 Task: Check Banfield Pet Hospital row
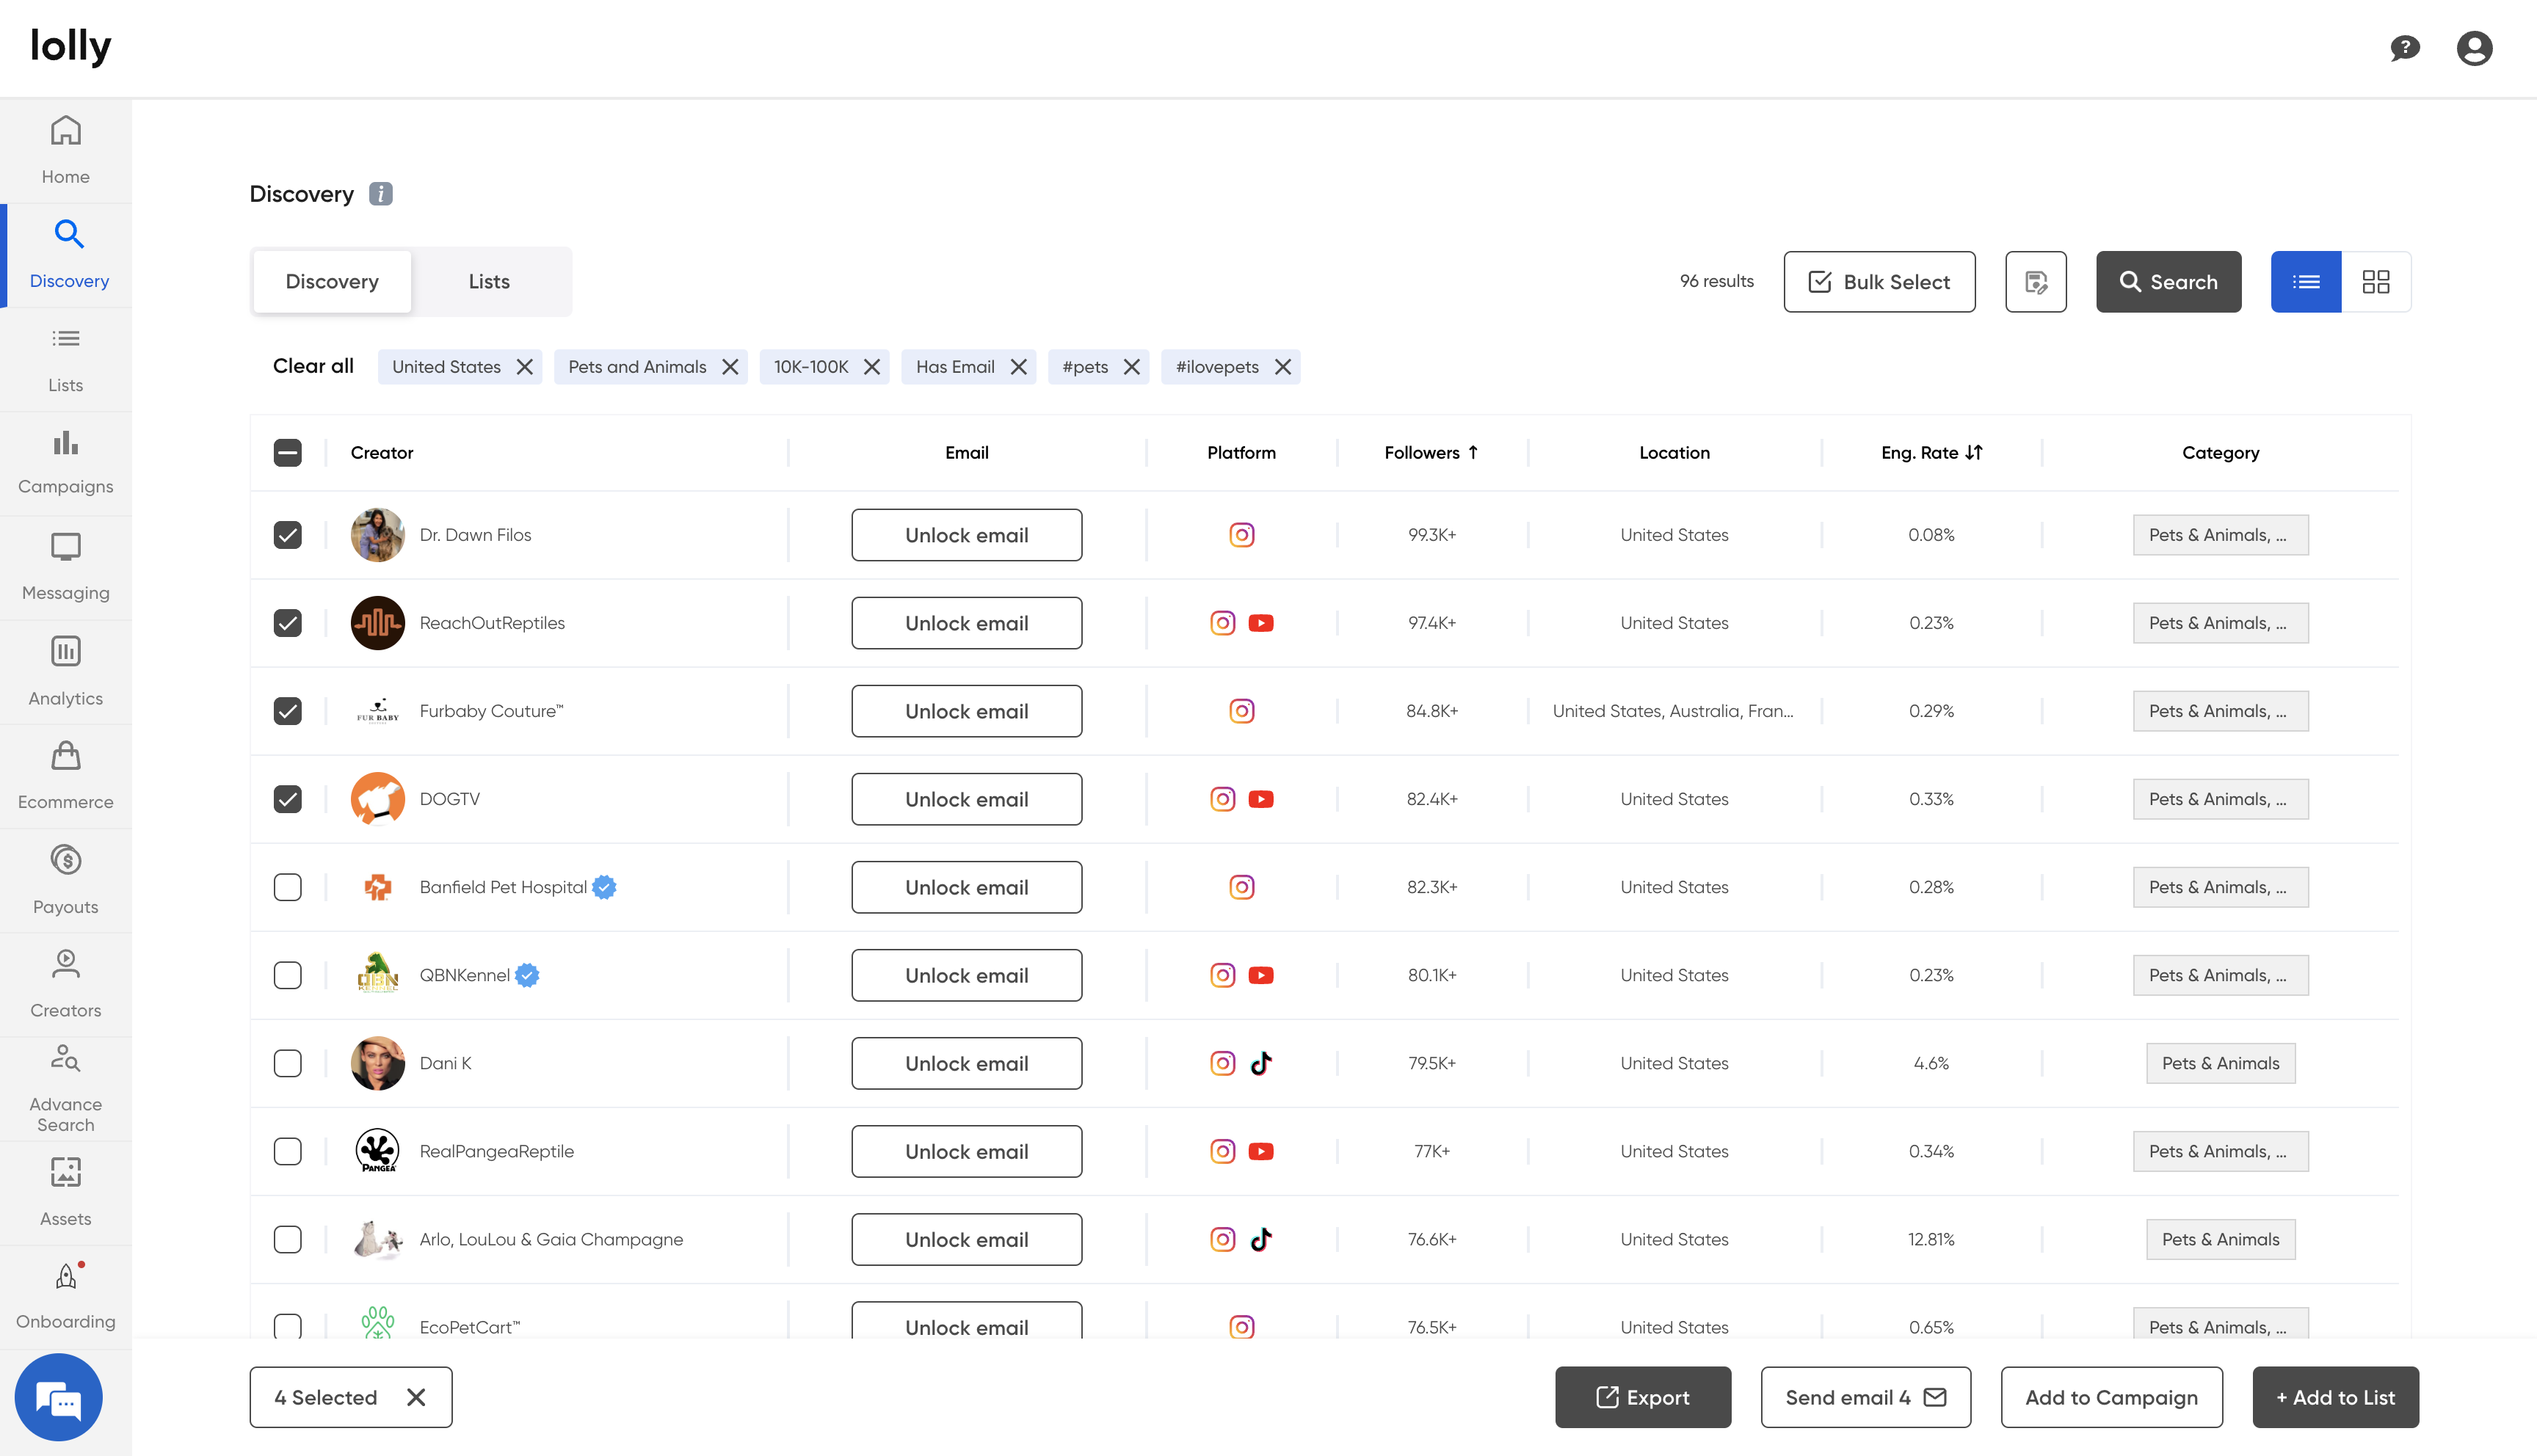288,887
